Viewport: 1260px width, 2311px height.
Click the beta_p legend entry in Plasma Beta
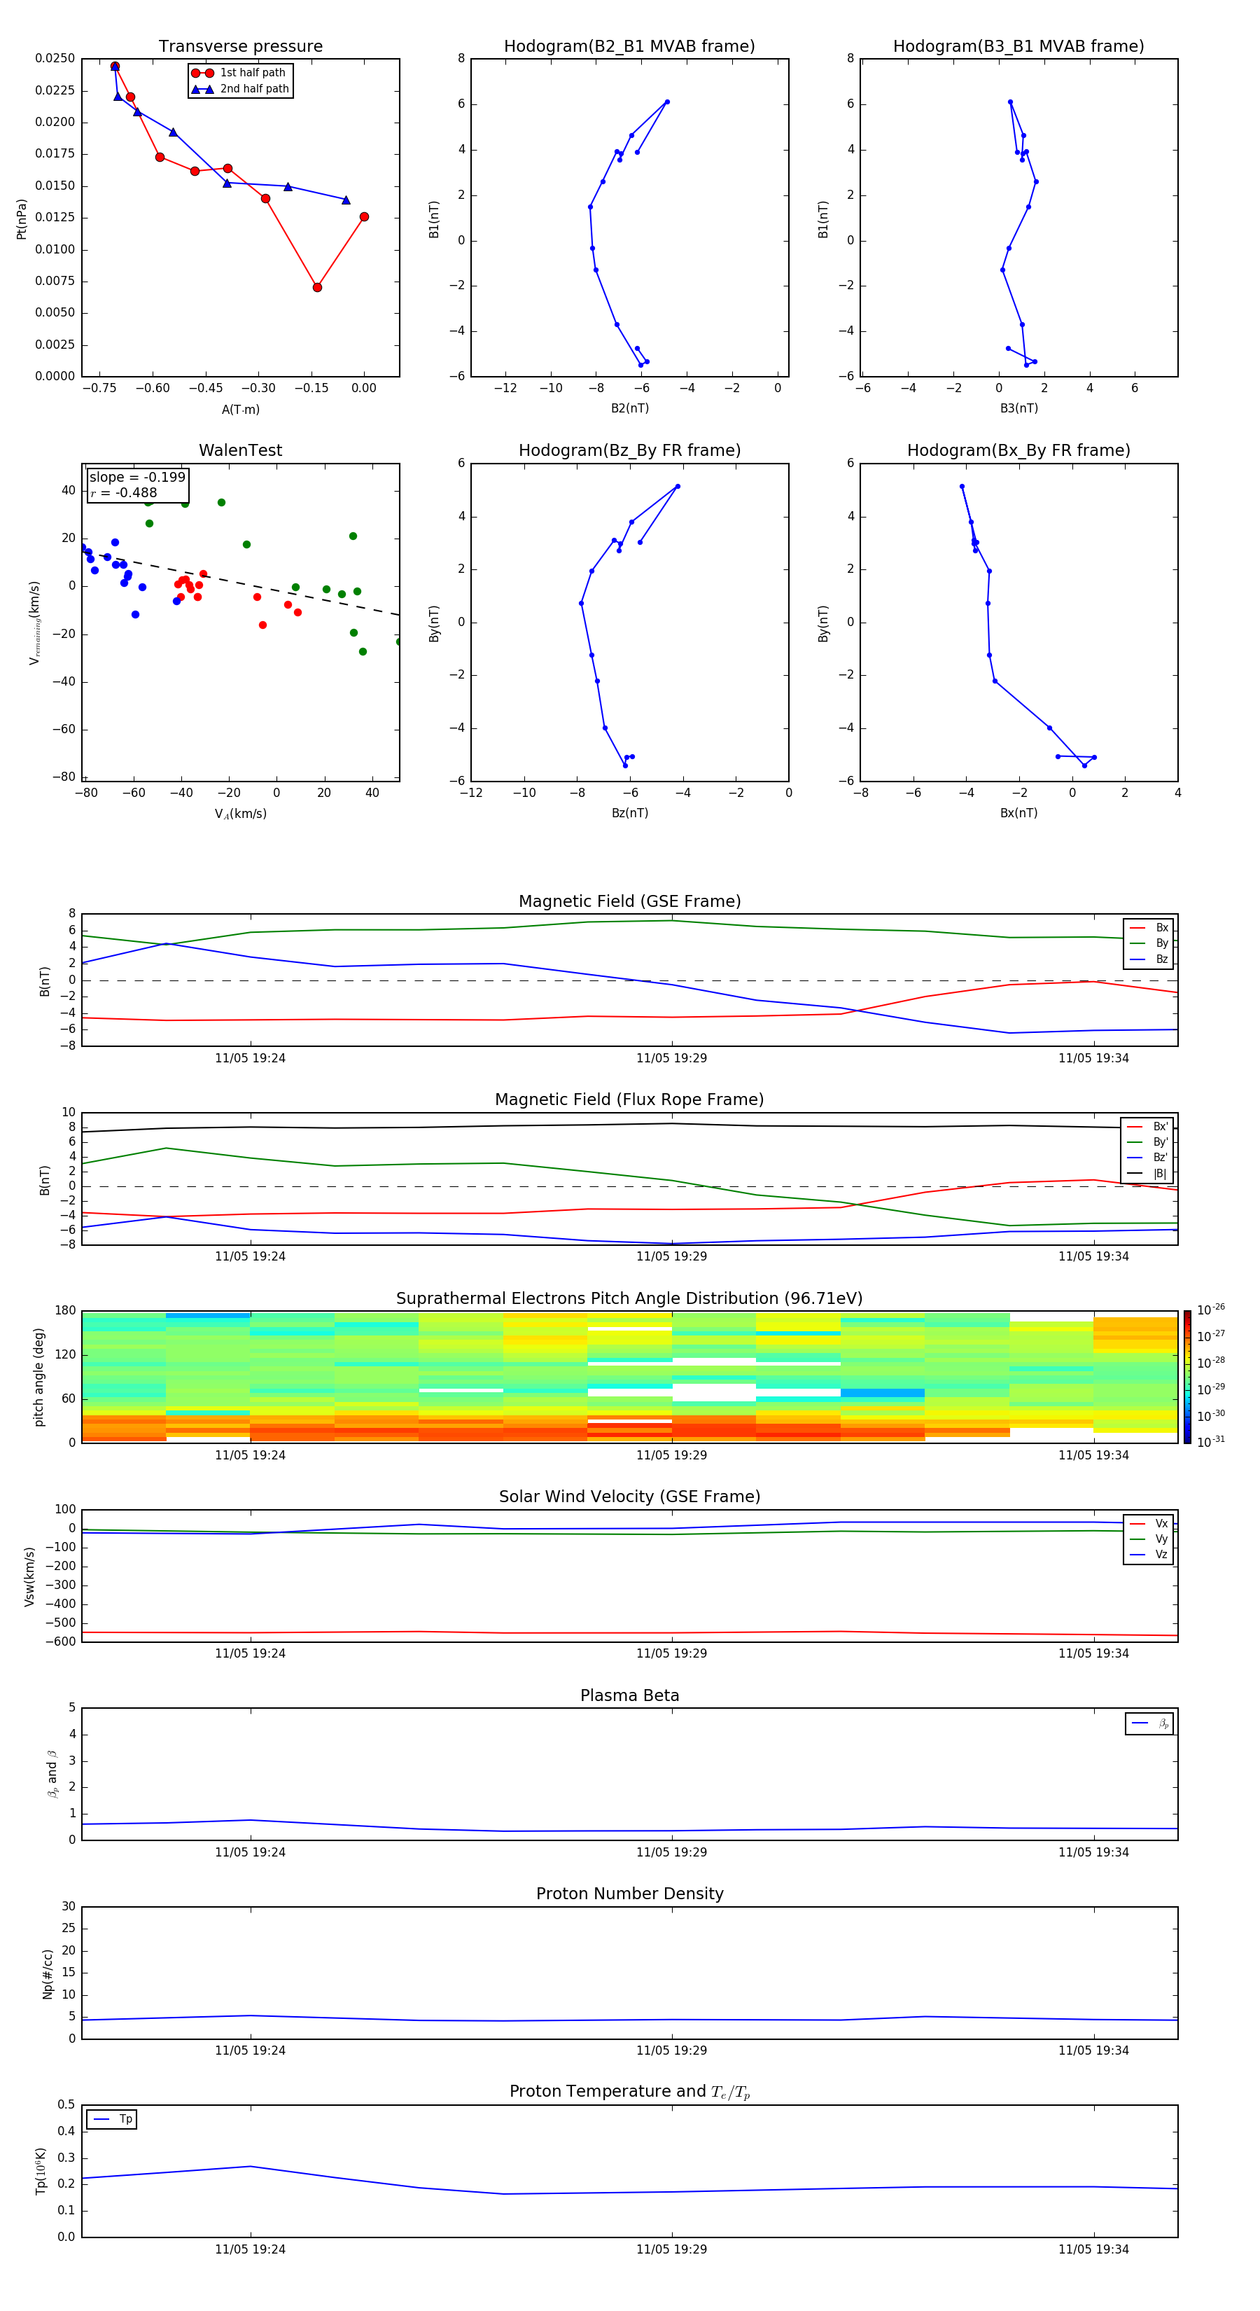pyautogui.click(x=1149, y=1723)
